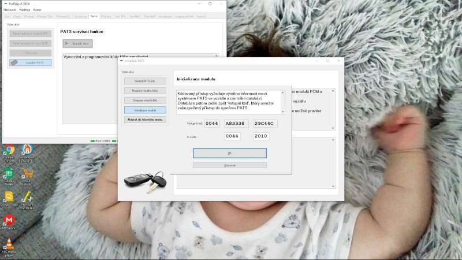The width and height of the screenshot is (462, 260).
Task: Open the flame-house icon desktop shortcut
Action: (27, 150)
